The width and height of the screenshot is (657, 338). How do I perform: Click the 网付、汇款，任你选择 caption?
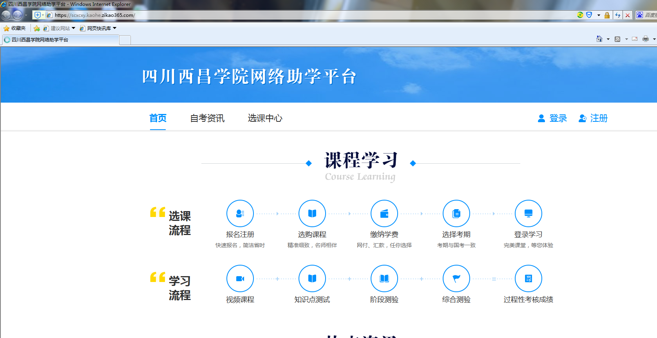point(384,245)
